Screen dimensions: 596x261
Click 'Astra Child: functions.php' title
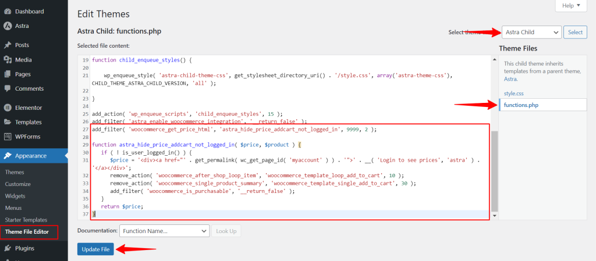119,31
